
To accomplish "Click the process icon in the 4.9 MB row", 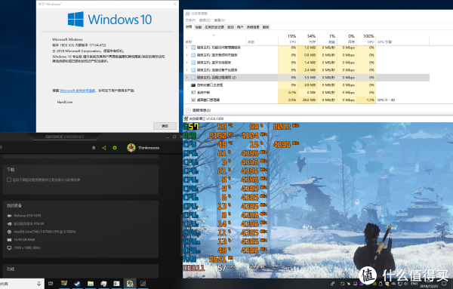I will pos(193,85).
